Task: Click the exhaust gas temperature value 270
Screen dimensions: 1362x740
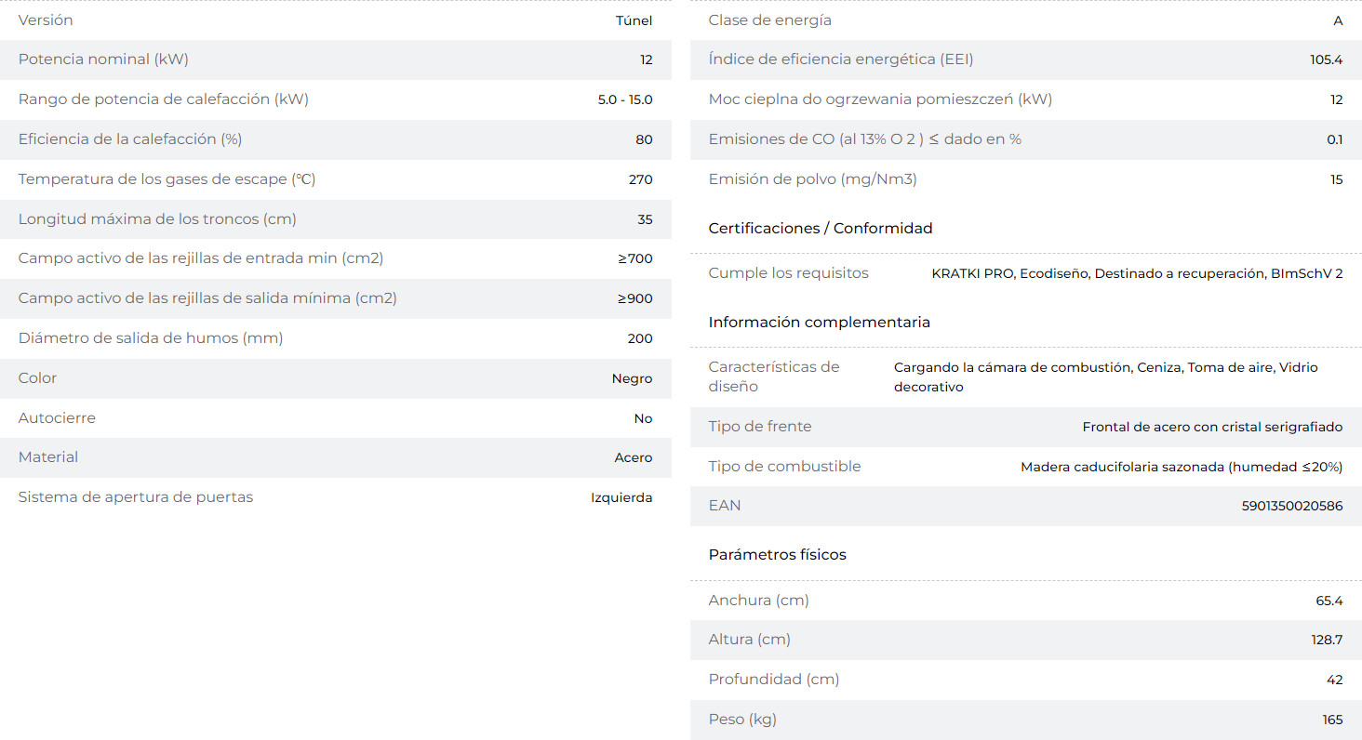Action: (640, 179)
